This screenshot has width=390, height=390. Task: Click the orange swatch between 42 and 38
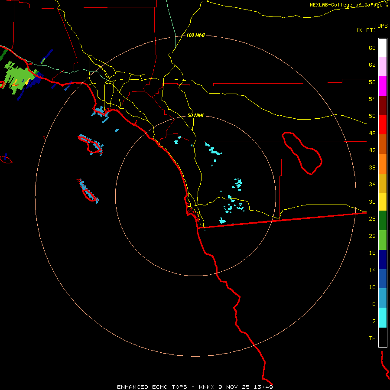pos(383,164)
